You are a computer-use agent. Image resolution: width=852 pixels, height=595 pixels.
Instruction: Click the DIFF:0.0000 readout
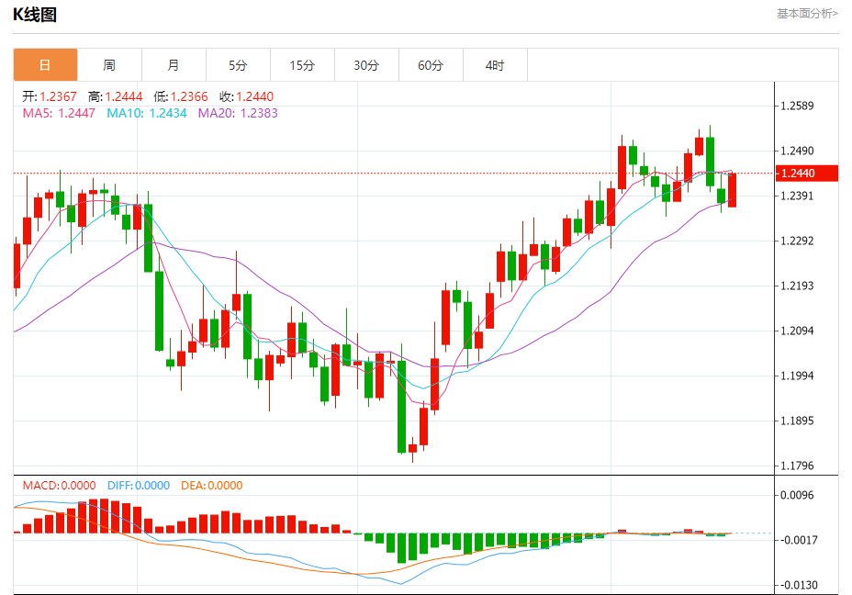click(x=139, y=485)
